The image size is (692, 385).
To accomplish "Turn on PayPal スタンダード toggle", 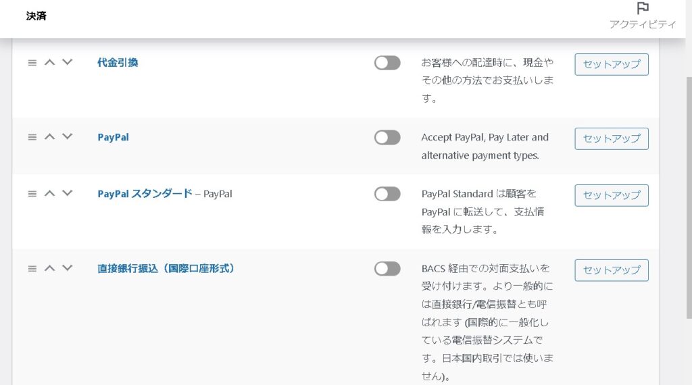I will 387,195.
